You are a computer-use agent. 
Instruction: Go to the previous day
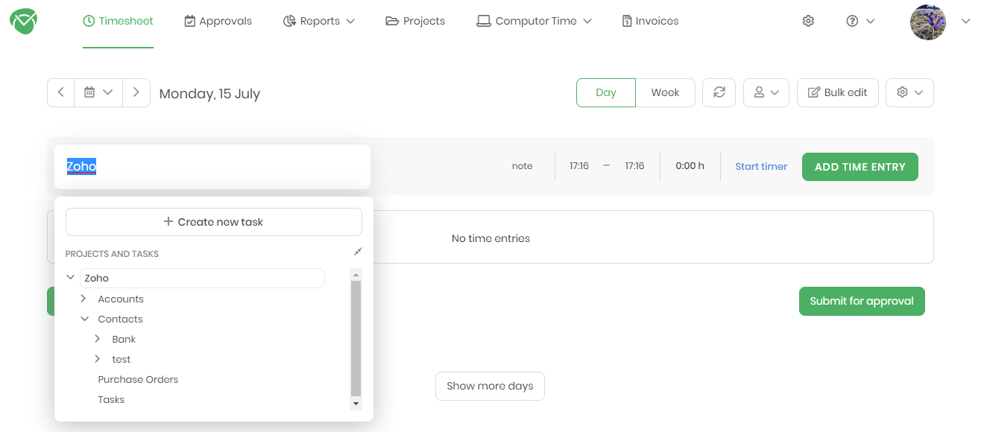61,92
